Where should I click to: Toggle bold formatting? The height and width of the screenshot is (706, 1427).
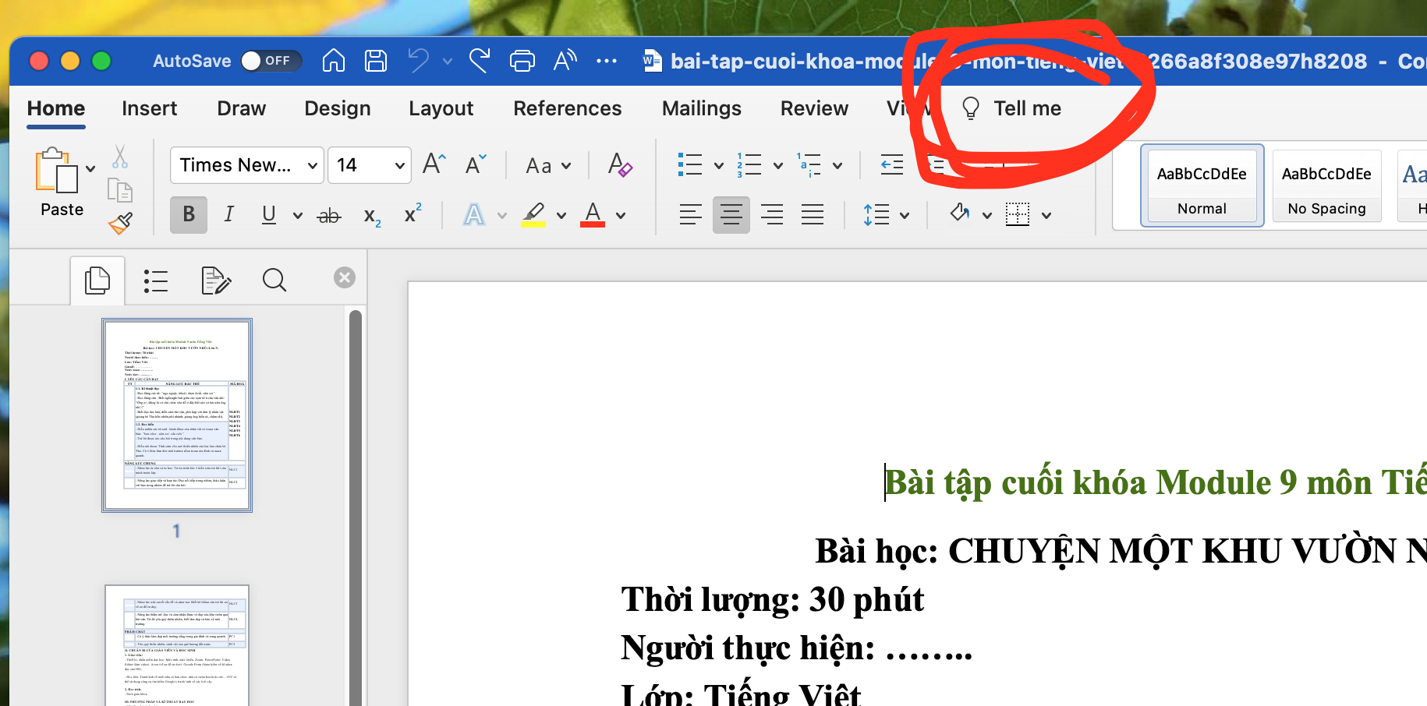tap(189, 214)
